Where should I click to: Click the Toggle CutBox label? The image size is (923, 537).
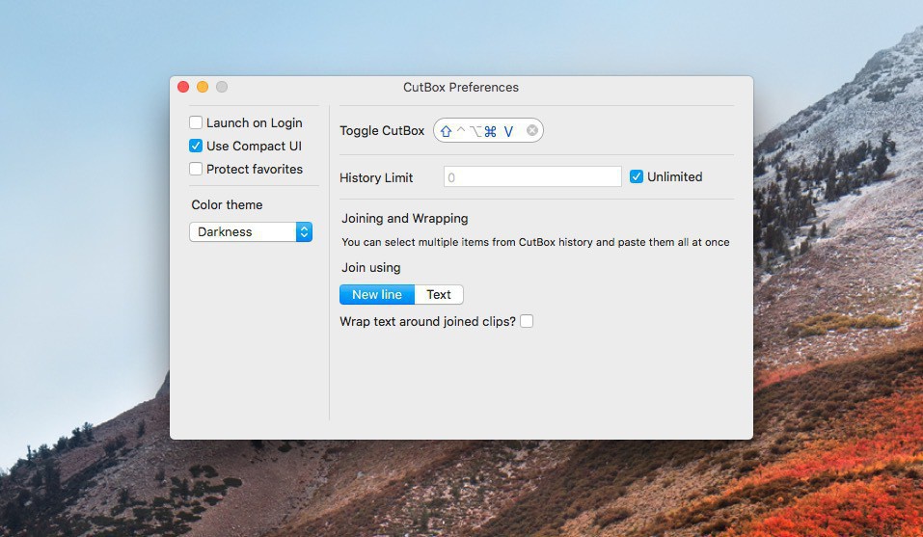[x=382, y=130]
